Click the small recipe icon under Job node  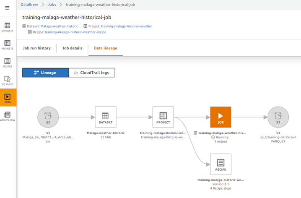195,133
